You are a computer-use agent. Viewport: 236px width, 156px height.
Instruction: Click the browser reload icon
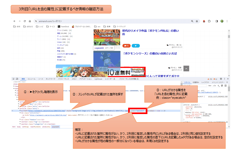click(x=25, y=21)
